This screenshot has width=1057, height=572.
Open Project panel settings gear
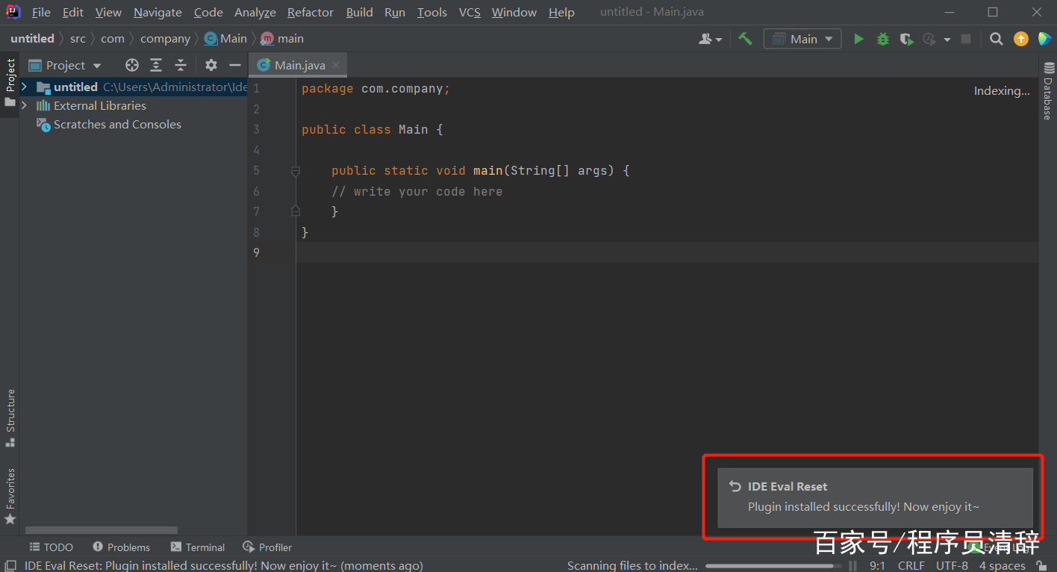pos(211,65)
